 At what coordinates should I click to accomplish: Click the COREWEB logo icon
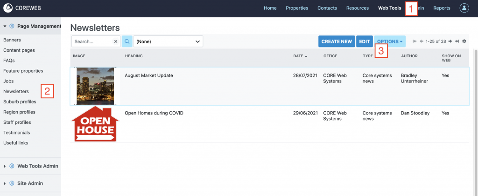point(8,8)
